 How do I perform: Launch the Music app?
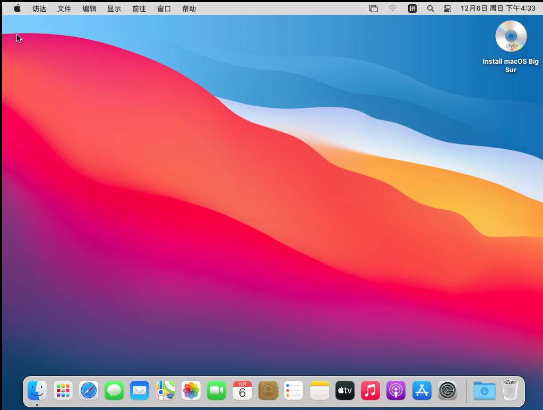(370, 391)
